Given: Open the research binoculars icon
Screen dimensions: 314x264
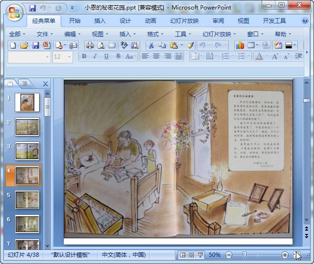Looking at the screenshot, I should 135,45.
